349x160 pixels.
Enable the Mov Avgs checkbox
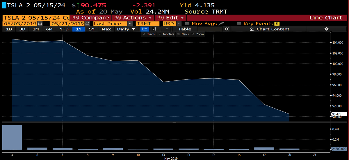pyautogui.click(x=187, y=24)
